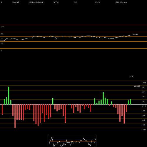Click the RSI left-axis label 50
The height and width of the screenshot is (147, 147).
[x=2, y=39]
